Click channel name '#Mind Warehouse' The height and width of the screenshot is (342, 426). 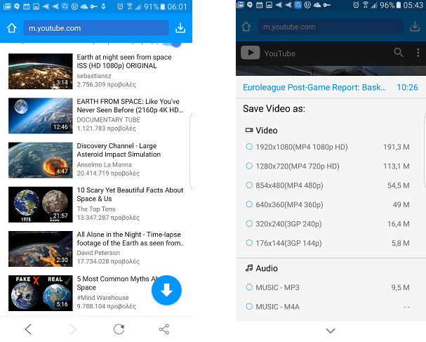pyautogui.click(x=102, y=298)
